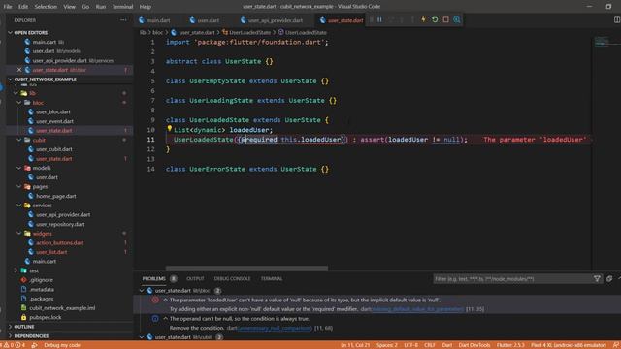Collapse the loadedUser error message details
Image resolution: width=621 pixels, height=349 pixels.
(166, 300)
